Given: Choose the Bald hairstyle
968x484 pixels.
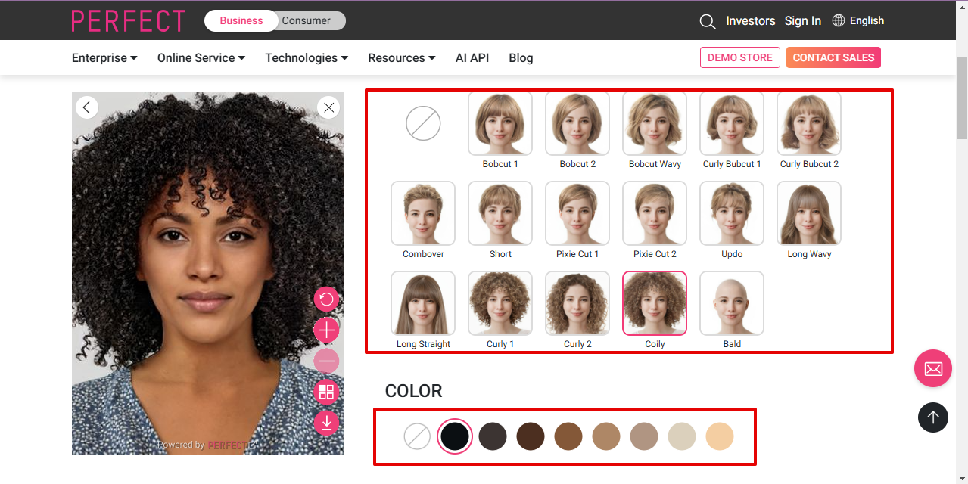Looking at the screenshot, I should click(732, 303).
